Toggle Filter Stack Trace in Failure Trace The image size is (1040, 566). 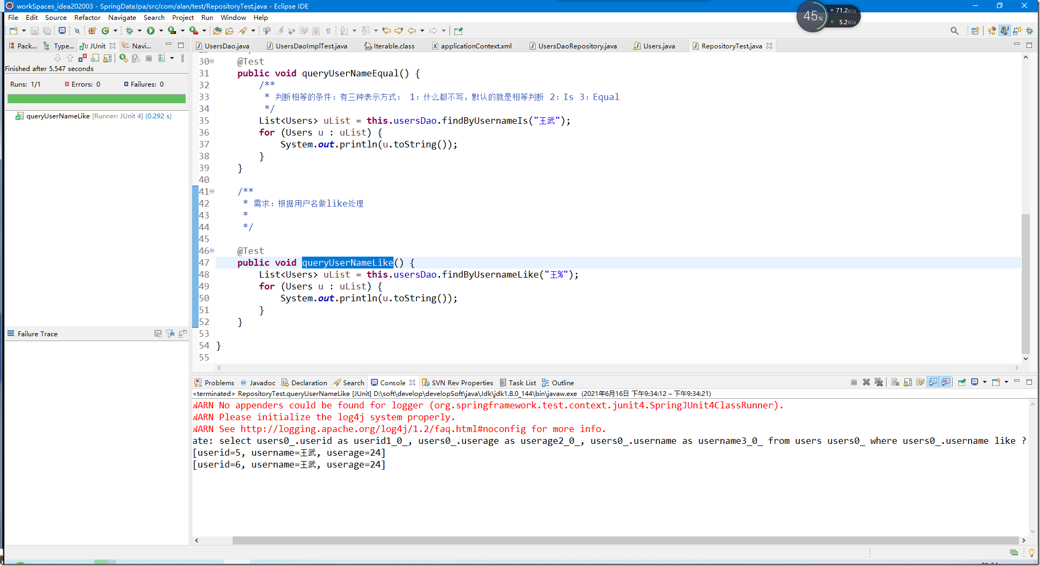click(x=170, y=334)
